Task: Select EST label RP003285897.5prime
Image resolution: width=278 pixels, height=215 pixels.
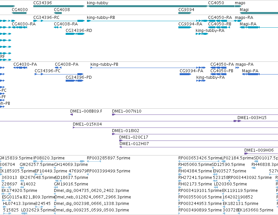Action: point(108,158)
